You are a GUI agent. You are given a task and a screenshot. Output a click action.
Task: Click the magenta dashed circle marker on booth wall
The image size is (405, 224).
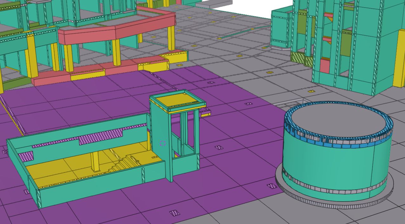click(163, 143)
